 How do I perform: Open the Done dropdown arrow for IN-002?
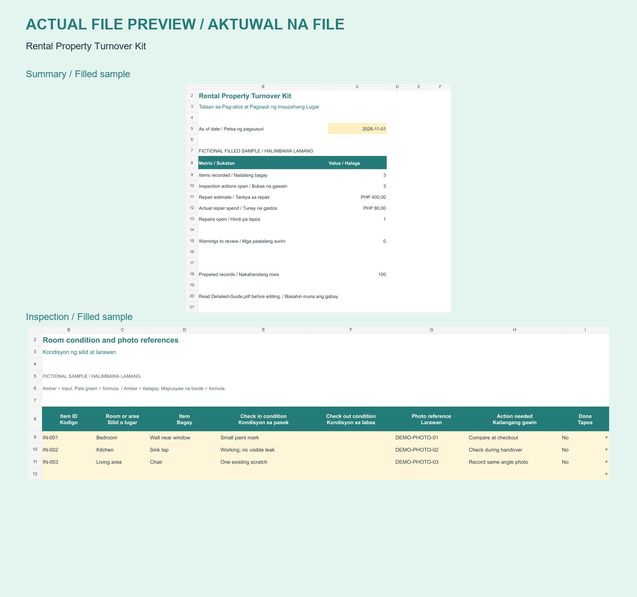(x=606, y=450)
